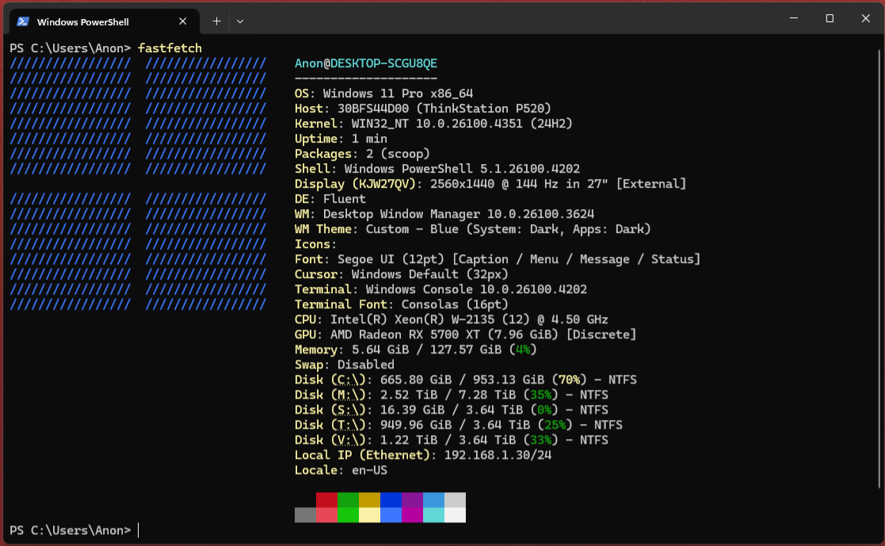Click the dark purple color swatch
This screenshot has height=546, width=885.
click(x=413, y=500)
